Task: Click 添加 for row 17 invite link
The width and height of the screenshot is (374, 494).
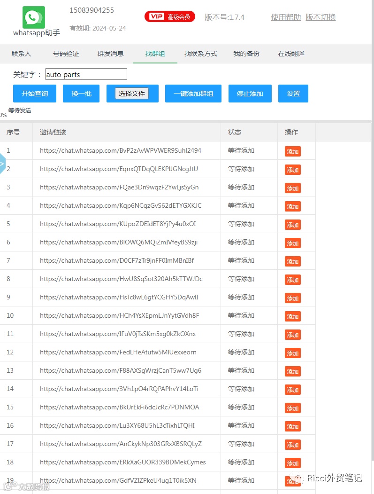Action: pos(293,445)
